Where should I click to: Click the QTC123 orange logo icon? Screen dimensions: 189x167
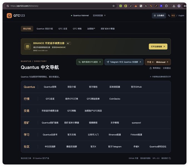click(9, 16)
